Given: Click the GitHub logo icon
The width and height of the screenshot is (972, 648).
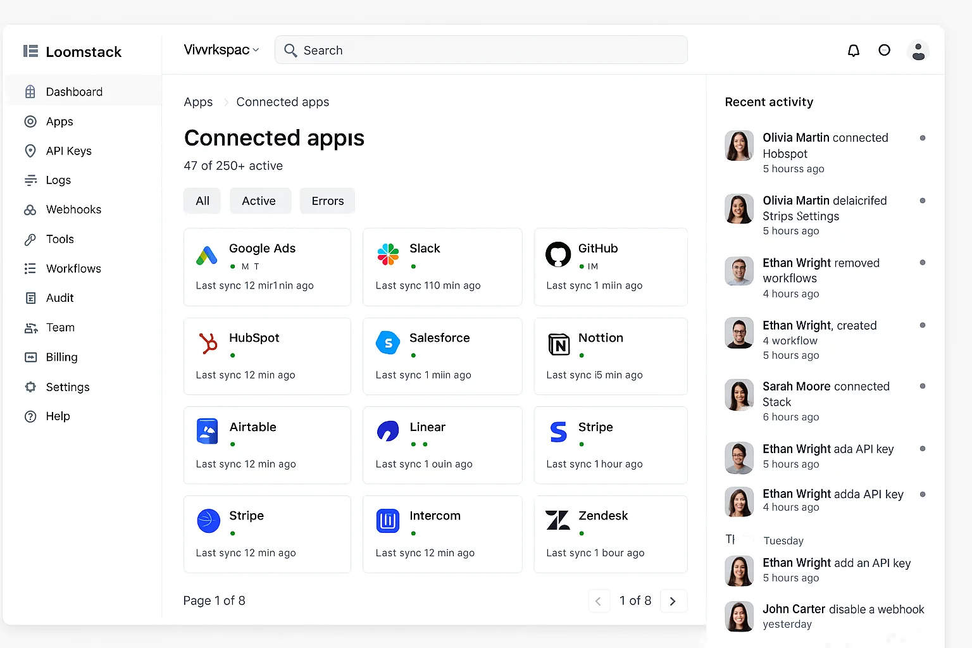Looking at the screenshot, I should click(558, 254).
